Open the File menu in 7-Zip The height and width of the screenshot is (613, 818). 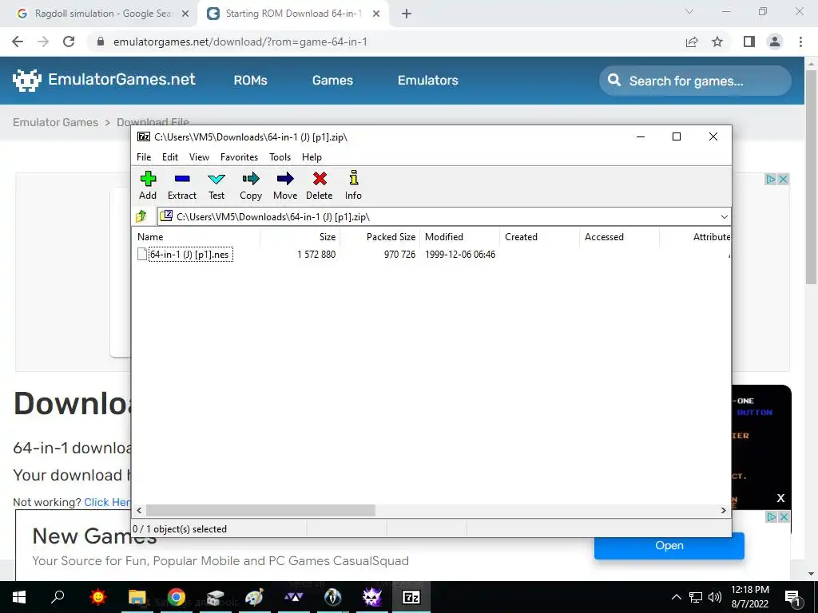click(144, 157)
